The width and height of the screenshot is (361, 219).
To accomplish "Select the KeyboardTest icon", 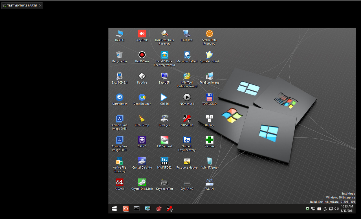I will tap(164, 184).
